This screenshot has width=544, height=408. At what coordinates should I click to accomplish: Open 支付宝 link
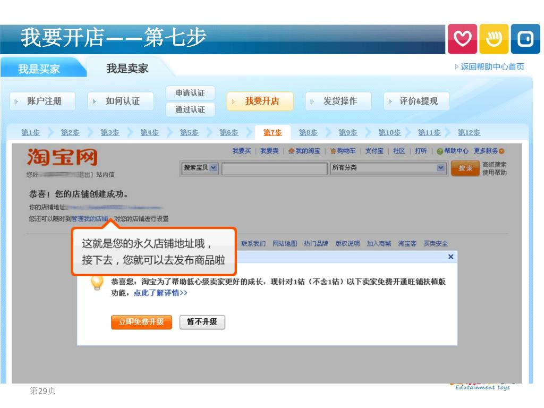[x=375, y=151]
